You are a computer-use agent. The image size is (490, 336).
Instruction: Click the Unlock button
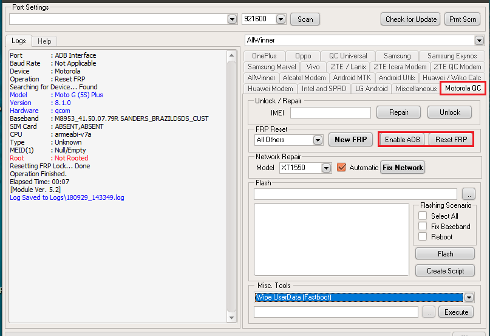coord(449,112)
